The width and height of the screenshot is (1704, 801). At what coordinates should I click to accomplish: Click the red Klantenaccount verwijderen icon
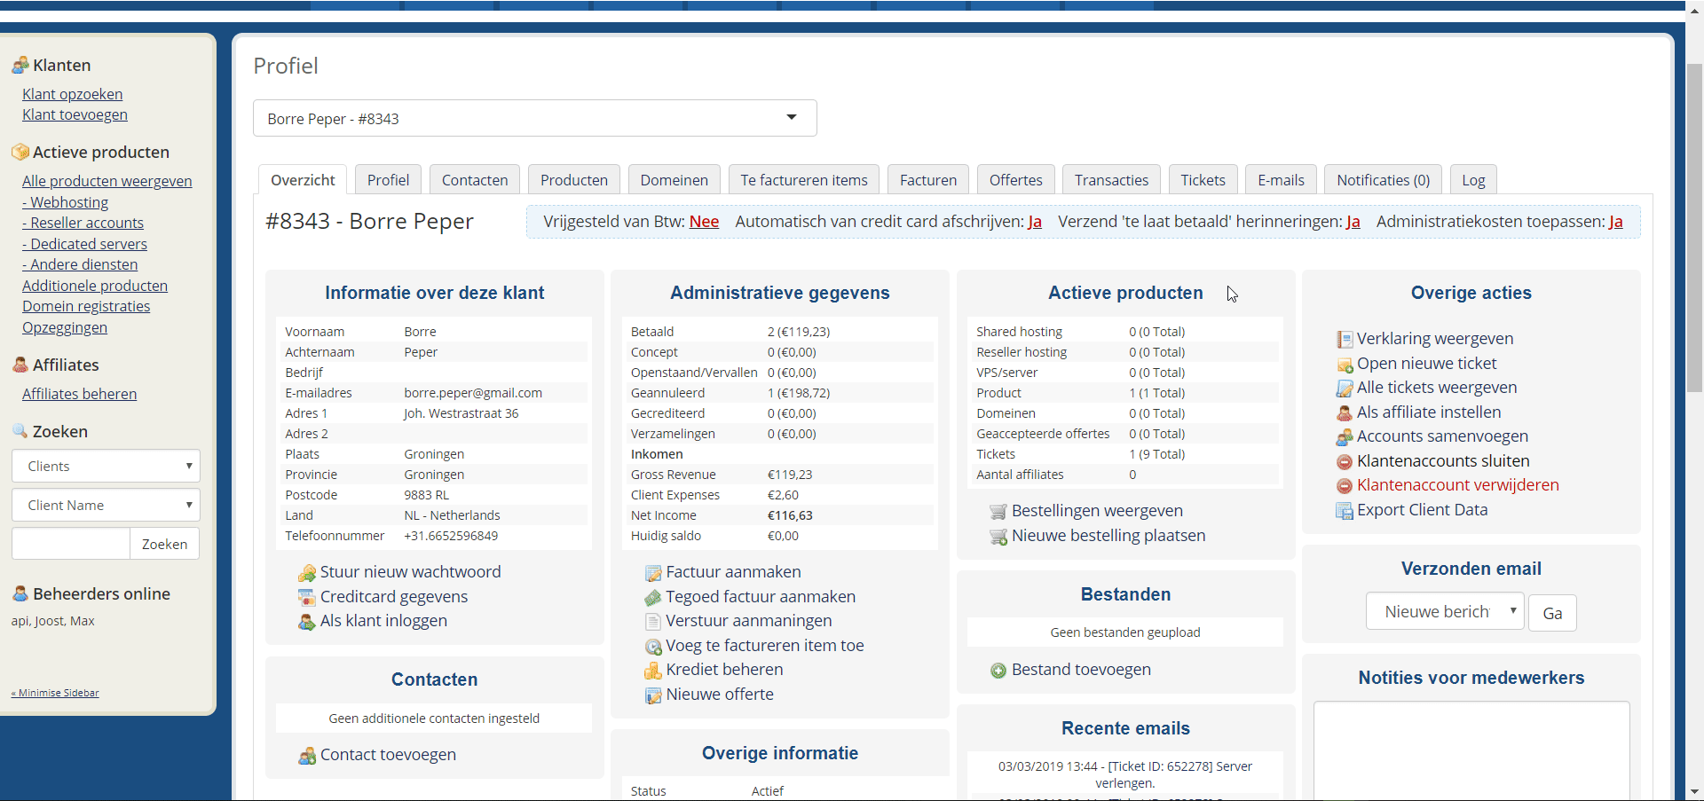1345,486
